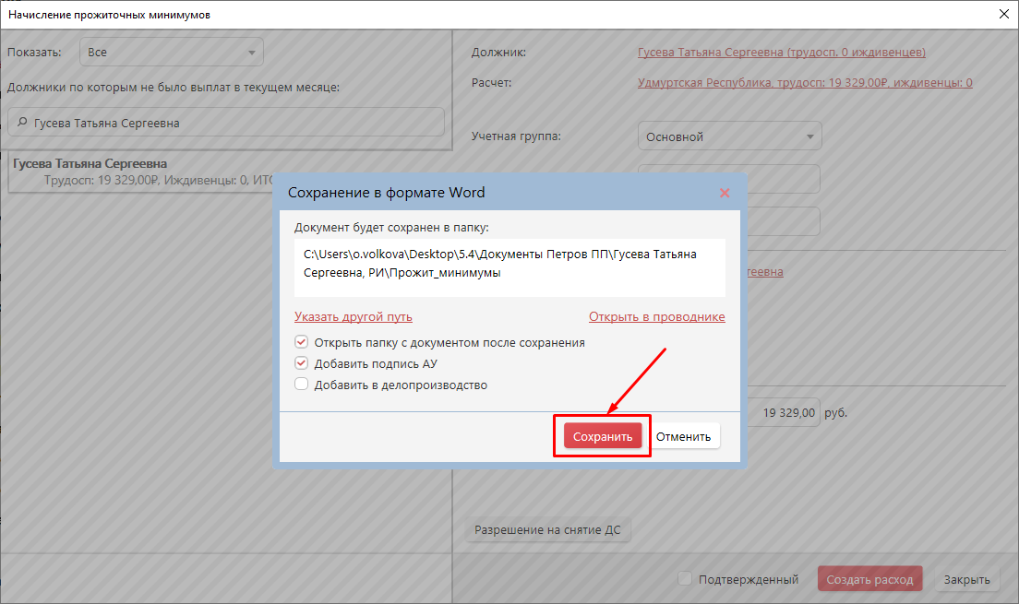
Task: Click the Отменить button
Action: coord(684,436)
